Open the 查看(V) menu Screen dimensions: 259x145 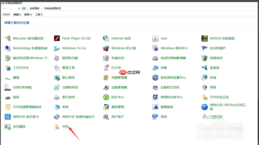coord(28,15)
